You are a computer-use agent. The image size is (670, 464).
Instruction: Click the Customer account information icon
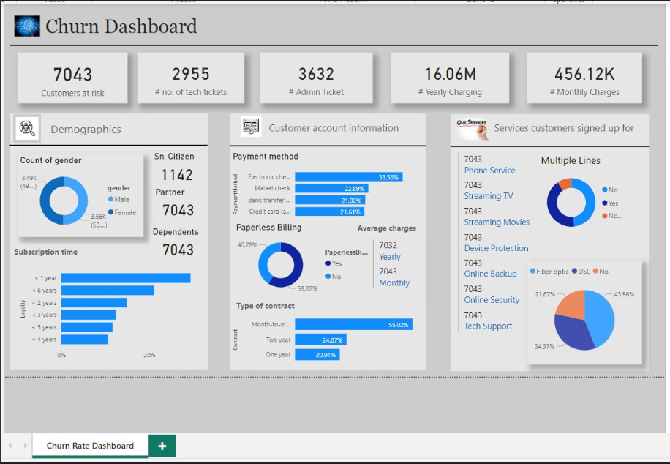(x=250, y=127)
